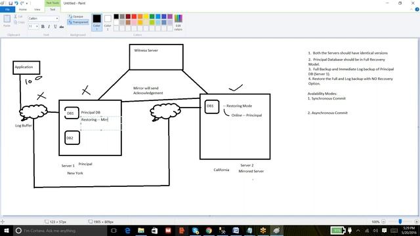This screenshot has height=236, width=420.
Task: Open the Word taskbar icon
Action: pos(236,230)
